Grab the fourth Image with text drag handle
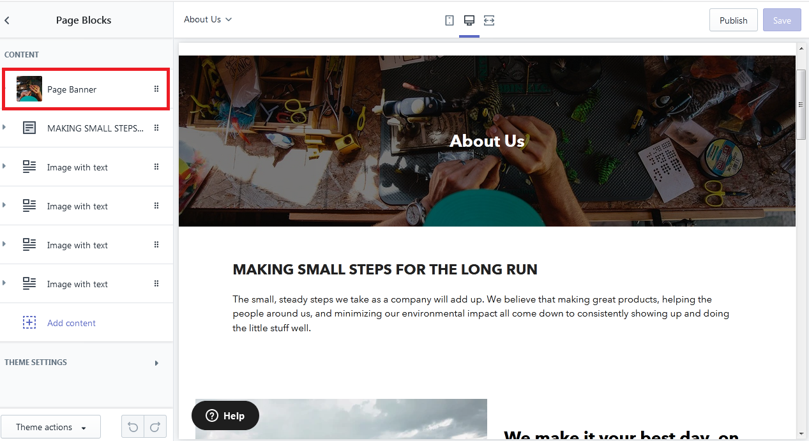 coord(156,284)
